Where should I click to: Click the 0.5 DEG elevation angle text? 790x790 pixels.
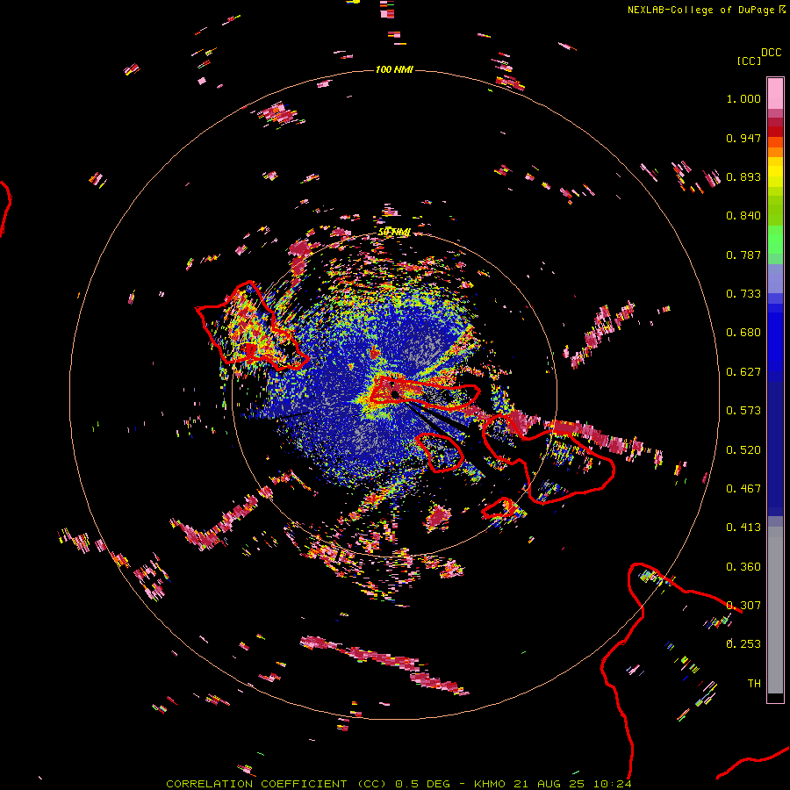(x=422, y=784)
